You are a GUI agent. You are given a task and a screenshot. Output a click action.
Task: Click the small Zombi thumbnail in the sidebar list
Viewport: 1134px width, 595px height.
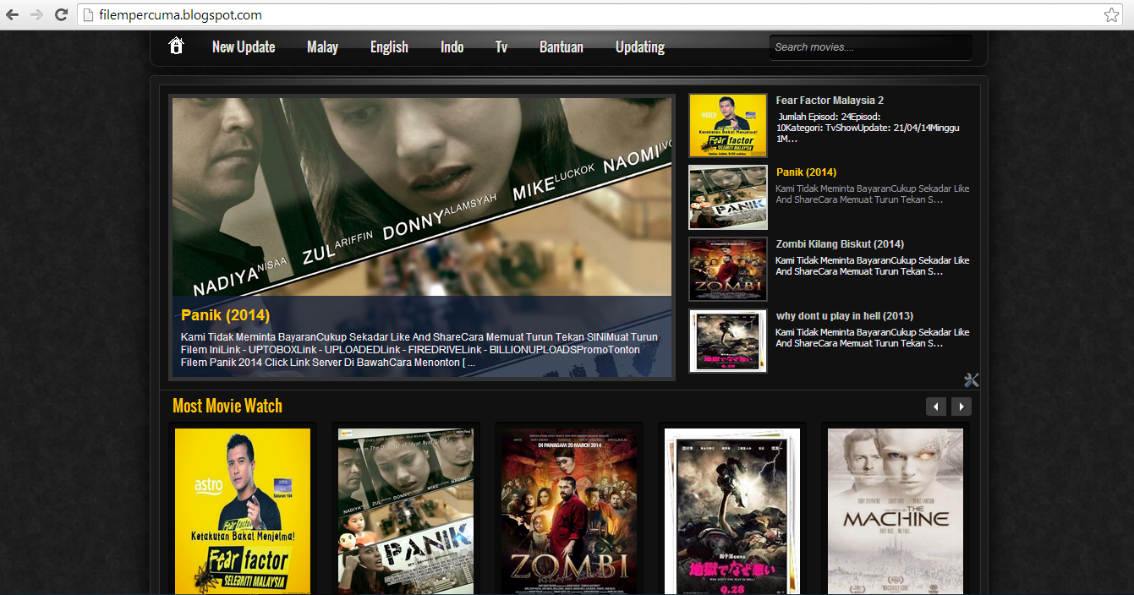coord(728,269)
